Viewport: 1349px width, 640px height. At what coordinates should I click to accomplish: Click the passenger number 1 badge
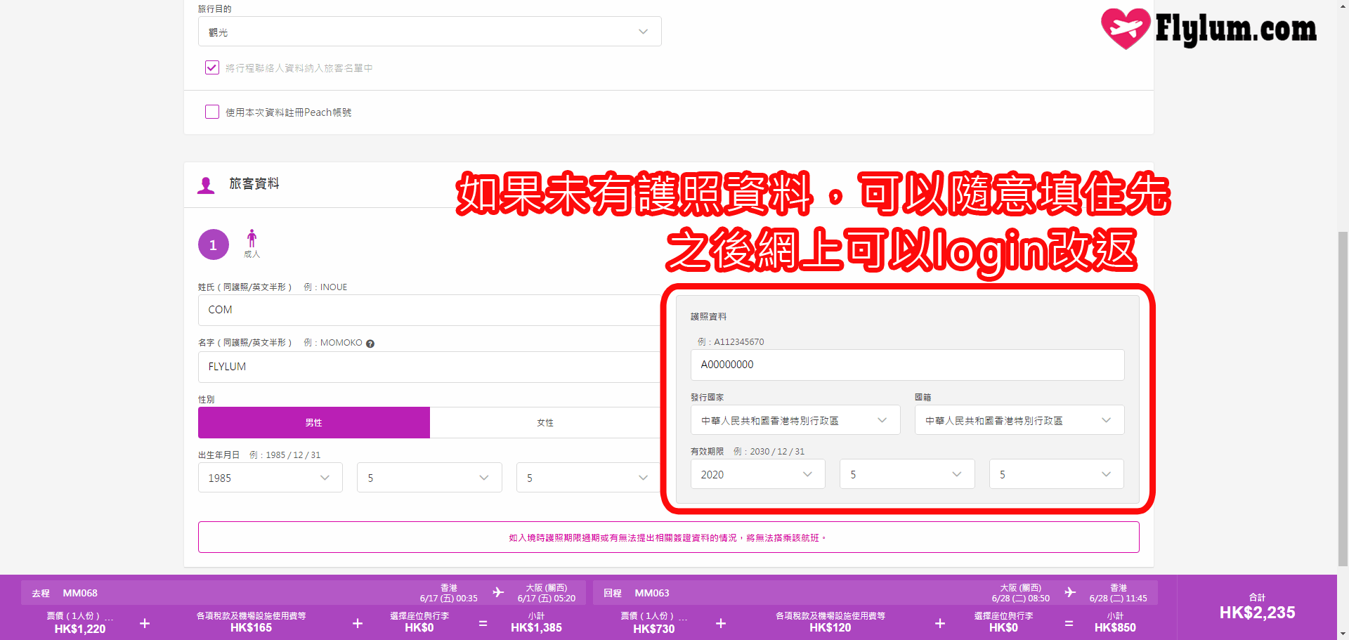[213, 244]
